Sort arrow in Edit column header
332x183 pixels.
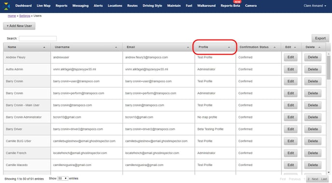(x=295, y=47)
